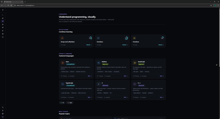Click the Game engines tag on C++ card
Screen dimensions: 220x119
pyautogui.click(x=137, y=93)
